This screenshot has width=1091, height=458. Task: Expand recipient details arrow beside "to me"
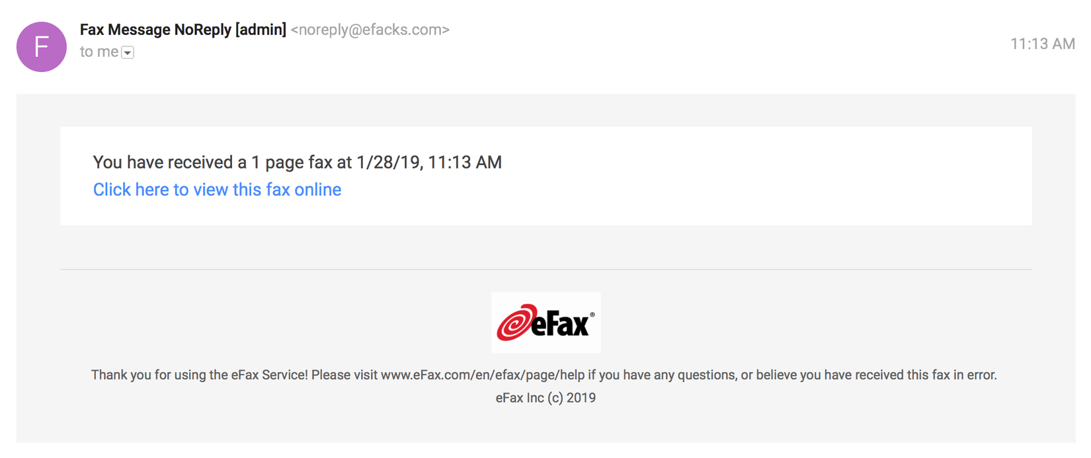pos(128,53)
